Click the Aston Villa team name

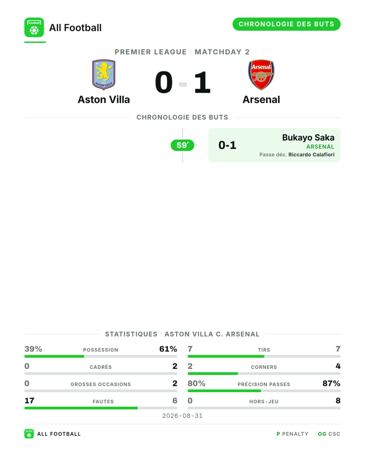point(103,100)
